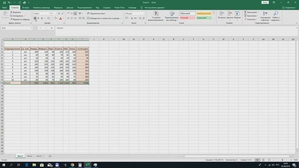Open accounting number format

pos(127,18)
